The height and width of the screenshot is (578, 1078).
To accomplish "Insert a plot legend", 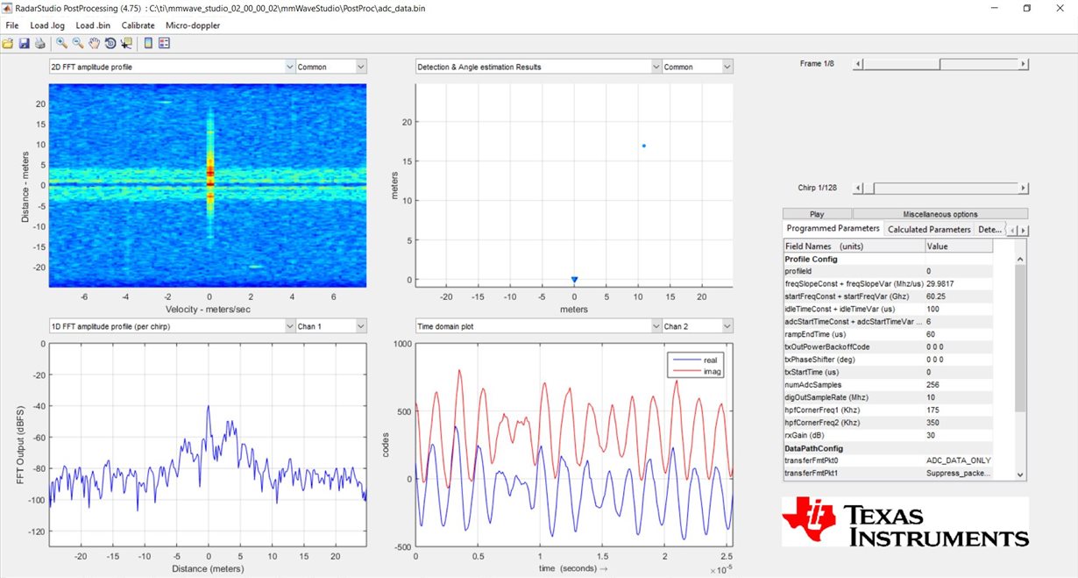I will 164,42.
